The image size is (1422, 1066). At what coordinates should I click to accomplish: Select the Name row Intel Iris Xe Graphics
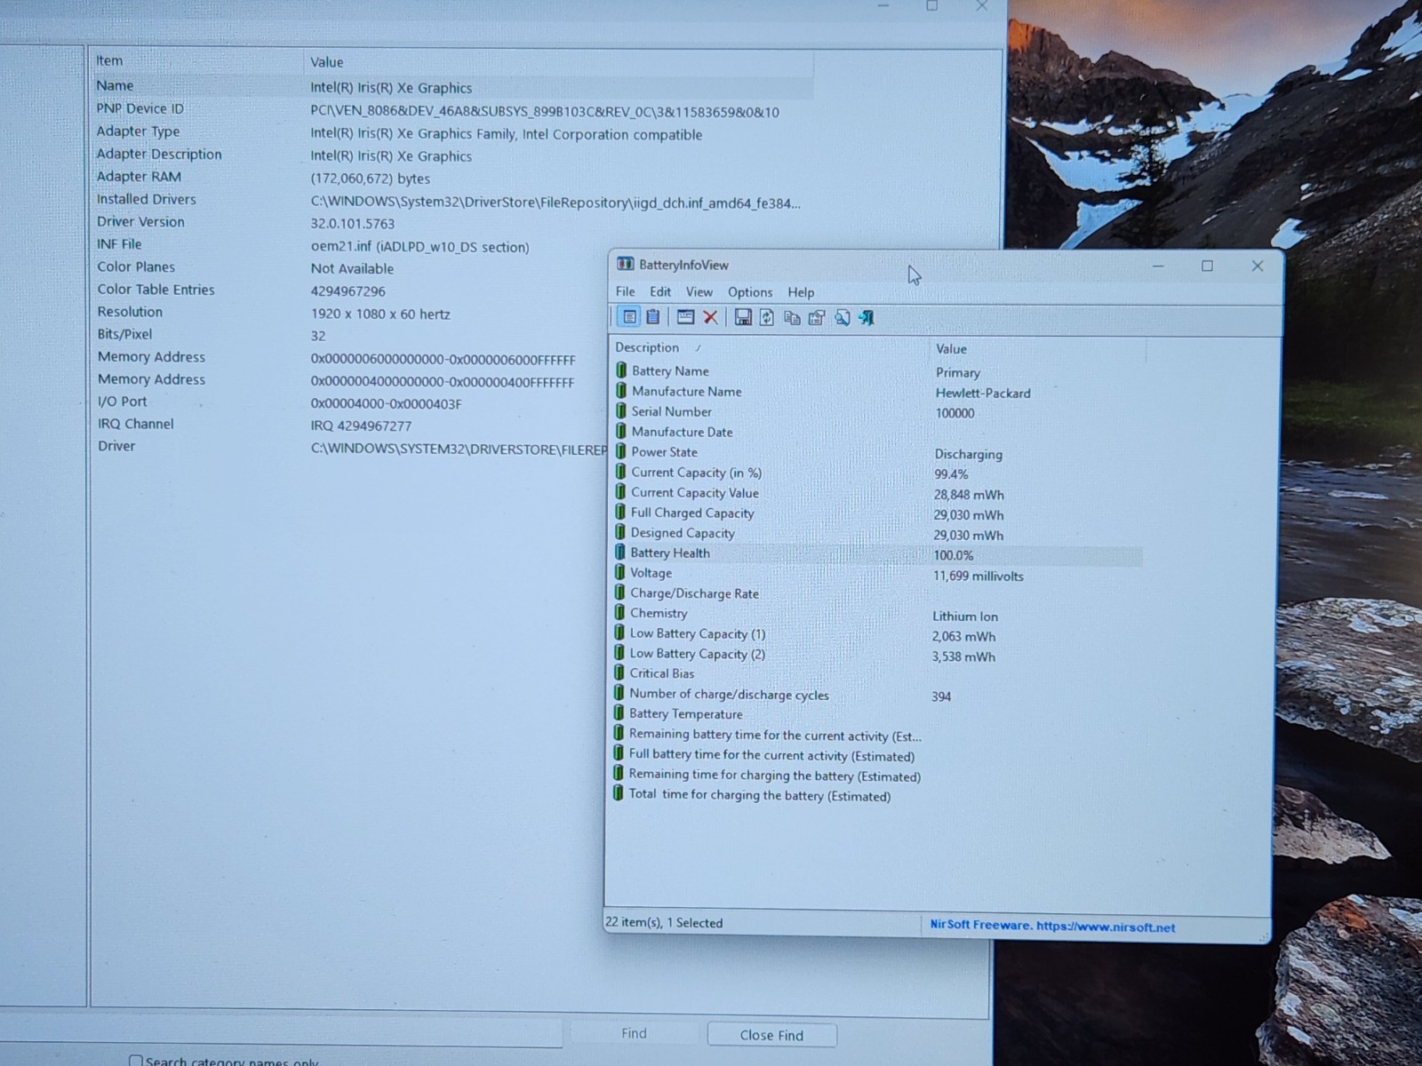coord(452,86)
